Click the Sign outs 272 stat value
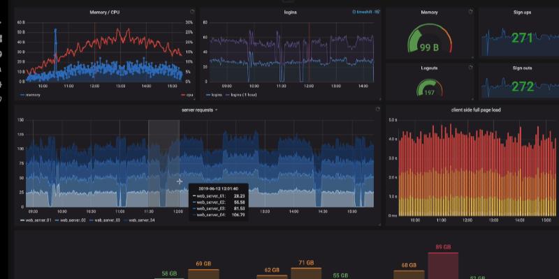 pos(523,86)
